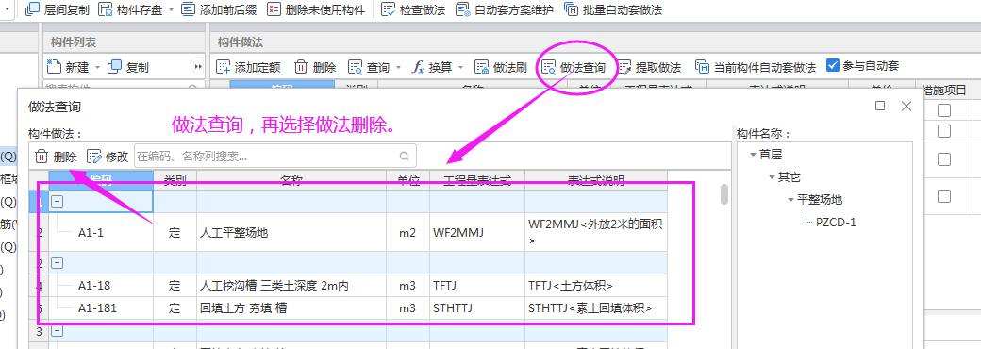Image resolution: width=981 pixels, height=349 pixels.
Task: Click the TFTJ expression cell
Action: pyautogui.click(x=477, y=285)
